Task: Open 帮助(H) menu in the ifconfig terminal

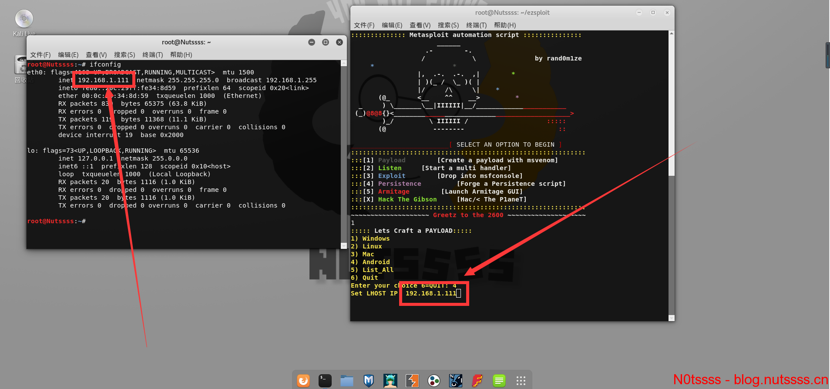Action: pyautogui.click(x=181, y=55)
